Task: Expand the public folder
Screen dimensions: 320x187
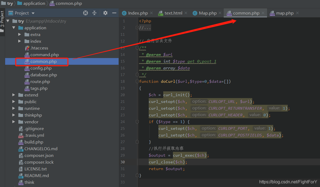Action: click(x=14, y=102)
